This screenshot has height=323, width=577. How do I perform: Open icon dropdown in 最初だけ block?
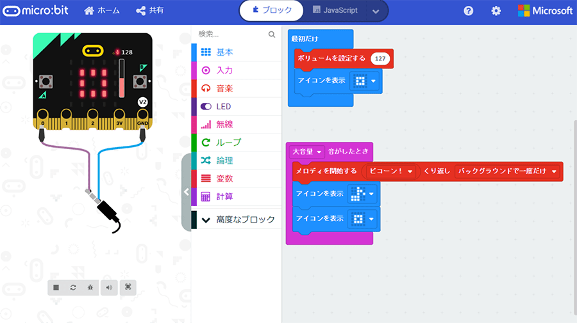(365, 81)
